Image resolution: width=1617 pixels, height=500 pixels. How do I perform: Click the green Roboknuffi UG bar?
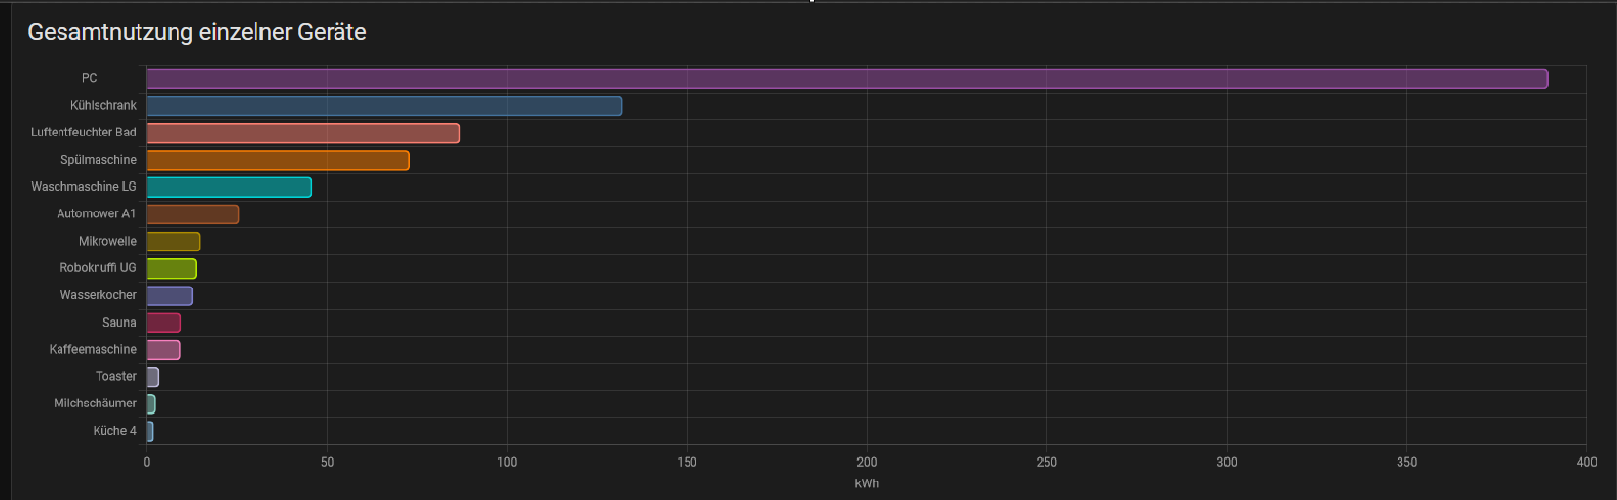point(172,269)
